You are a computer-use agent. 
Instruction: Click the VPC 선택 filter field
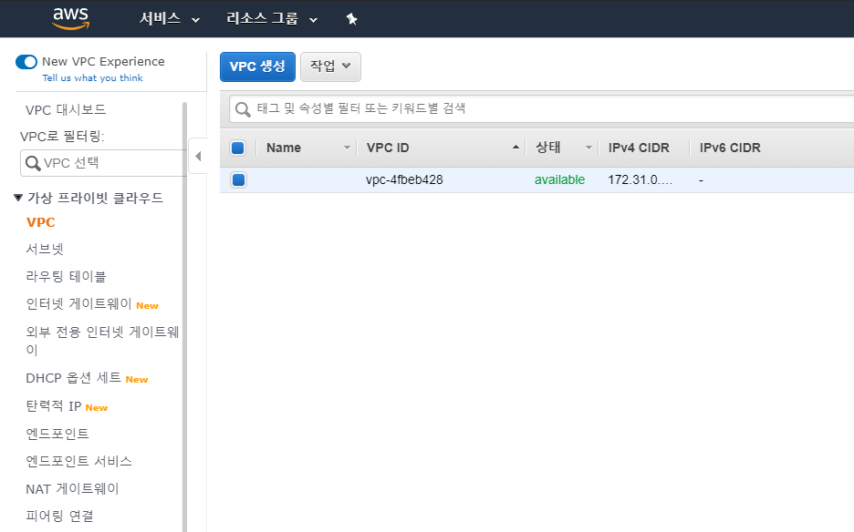[x=103, y=163]
